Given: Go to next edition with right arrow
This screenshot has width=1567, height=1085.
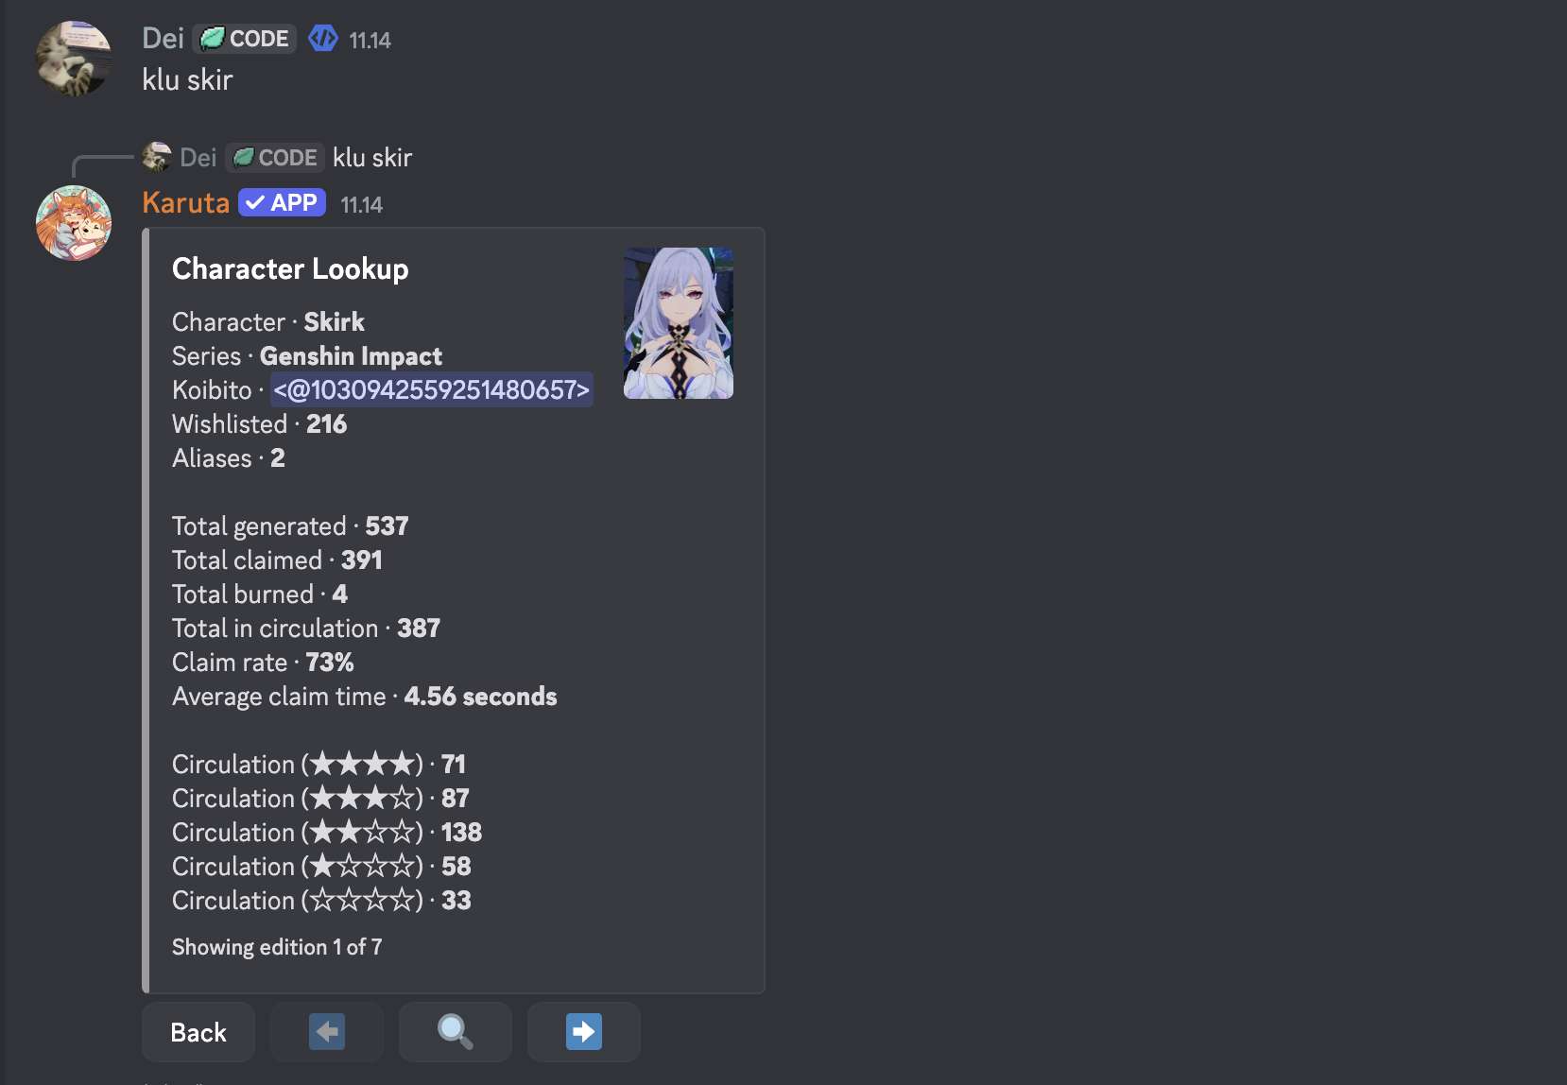Looking at the screenshot, I should [x=584, y=1032].
